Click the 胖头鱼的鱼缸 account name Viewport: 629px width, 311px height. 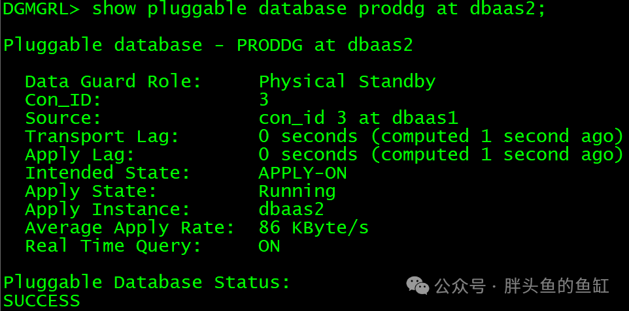click(x=557, y=286)
